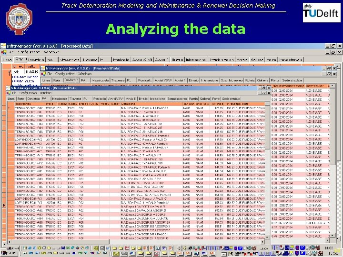Switch to the Linee tab in front window
343x257 pixels.
11,99
